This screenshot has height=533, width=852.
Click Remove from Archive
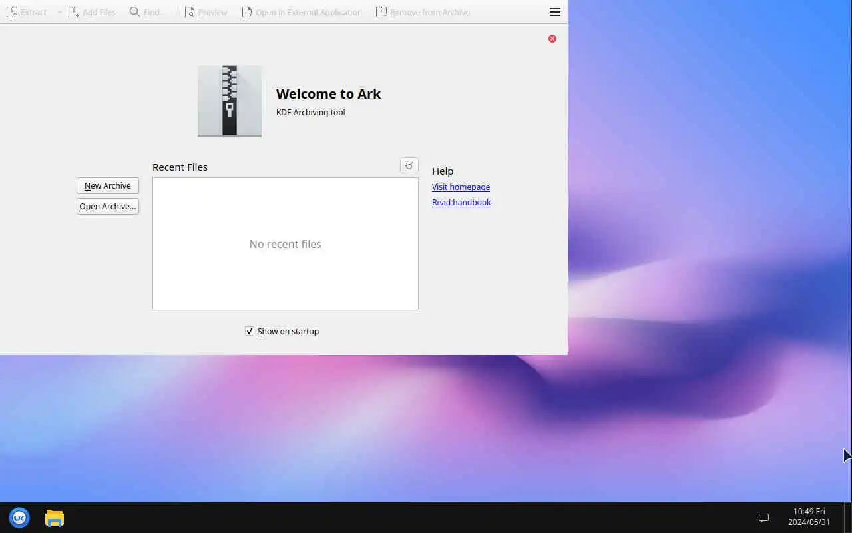coord(423,12)
